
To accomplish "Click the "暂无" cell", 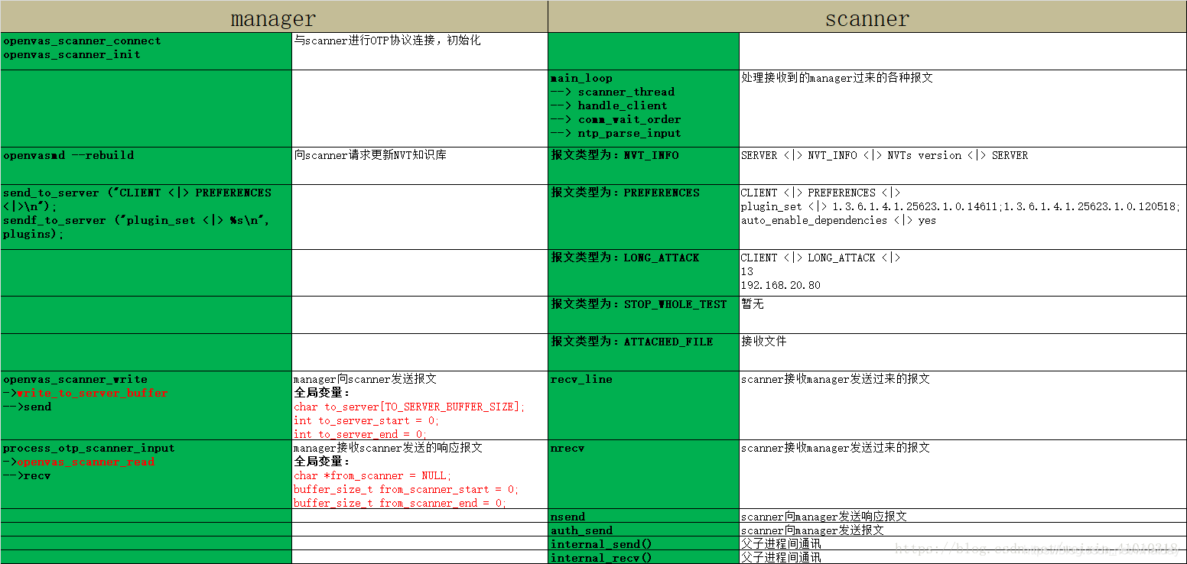I will click(963, 314).
